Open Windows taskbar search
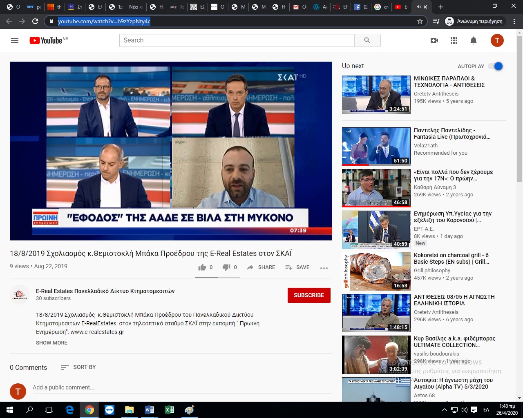This screenshot has height=418, width=523. tap(29, 410)
